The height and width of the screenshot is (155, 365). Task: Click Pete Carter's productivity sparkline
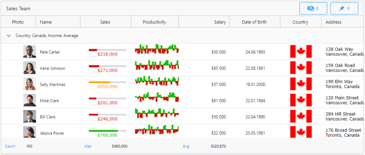(x=157, y=49)
